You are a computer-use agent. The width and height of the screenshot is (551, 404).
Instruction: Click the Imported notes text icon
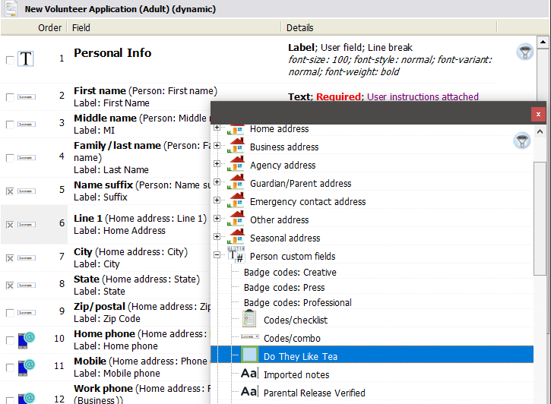pyautogui.click(x=249, y=374)
